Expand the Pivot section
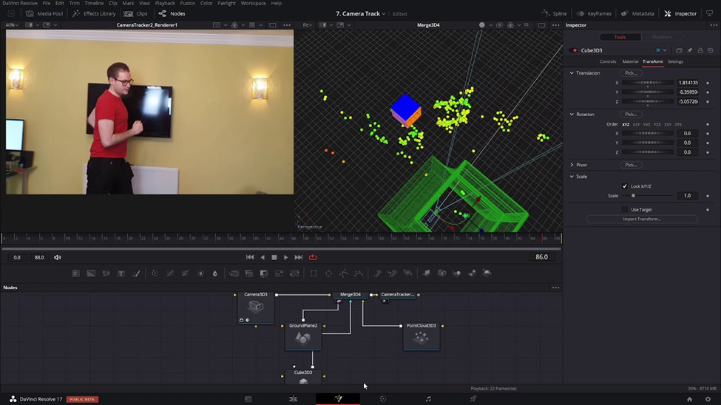 (572, 165)
